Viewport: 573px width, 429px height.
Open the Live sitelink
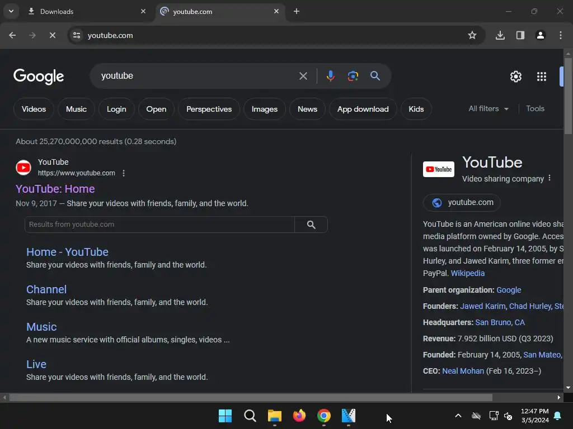[x=36, y=364]
